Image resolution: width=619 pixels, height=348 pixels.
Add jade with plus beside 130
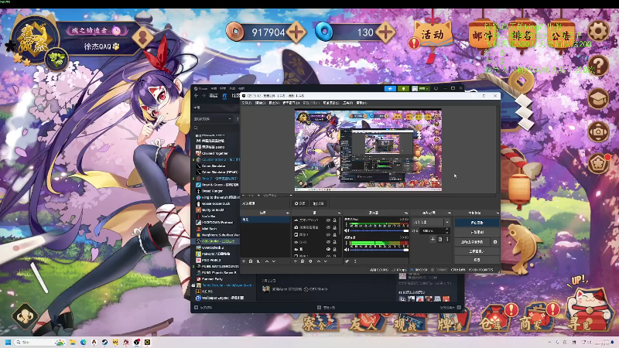click(x=385, y=32)
